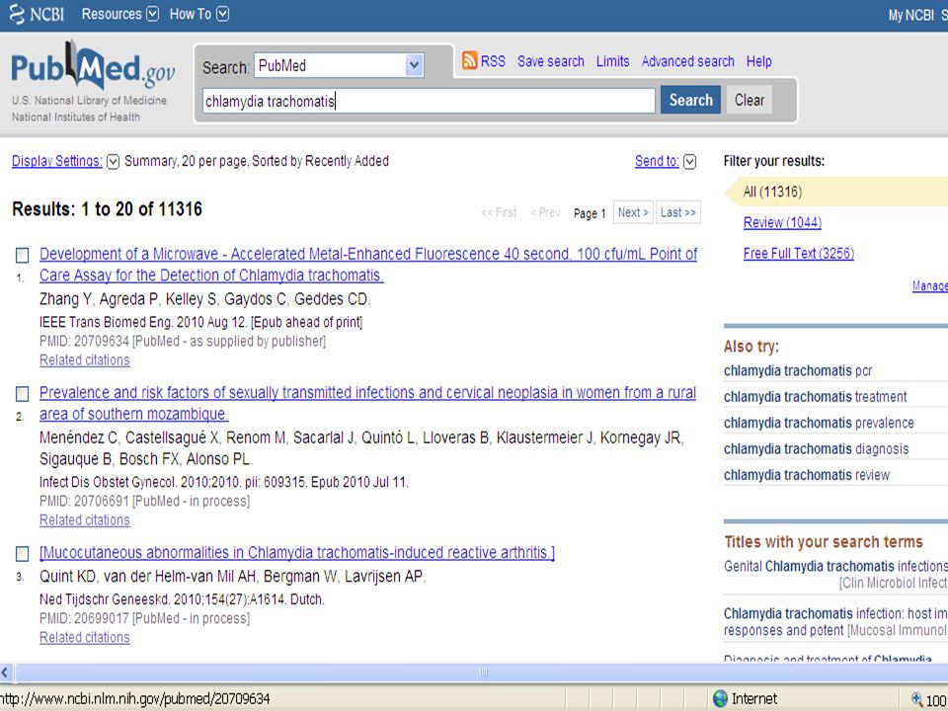Go to the Next results page
The image size is (948, 711).
[633, 212]
